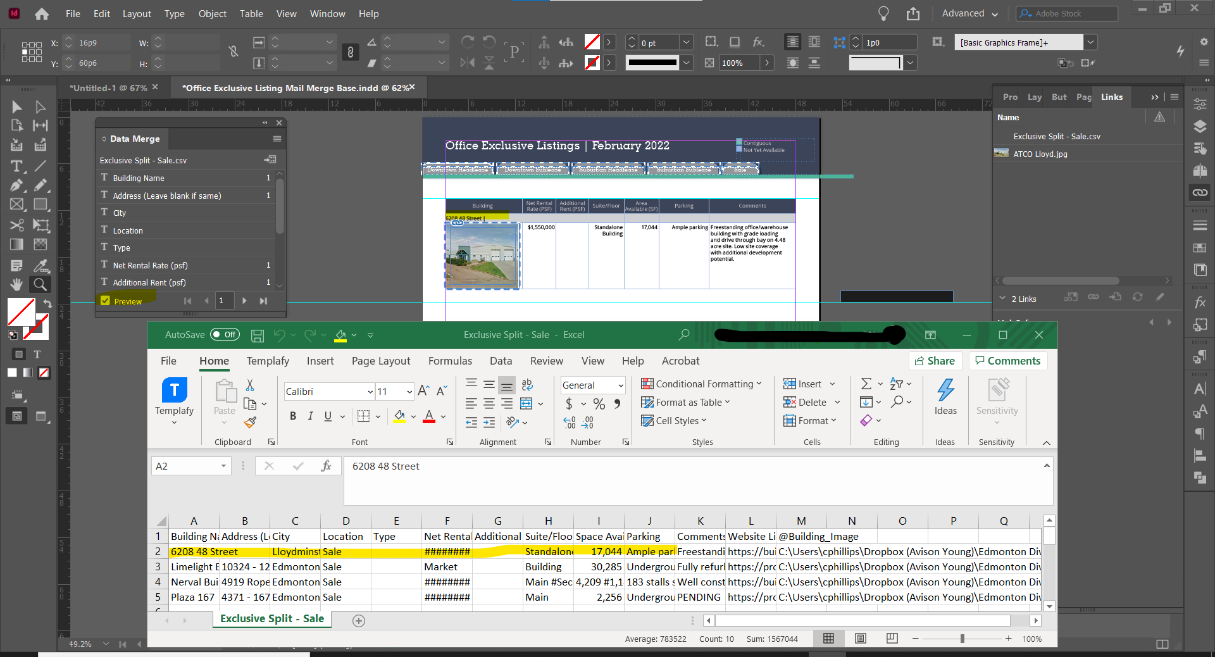This screenshot has width=1215, height=657.
Task: Select the Hand tool
Action: pos(16,284)
